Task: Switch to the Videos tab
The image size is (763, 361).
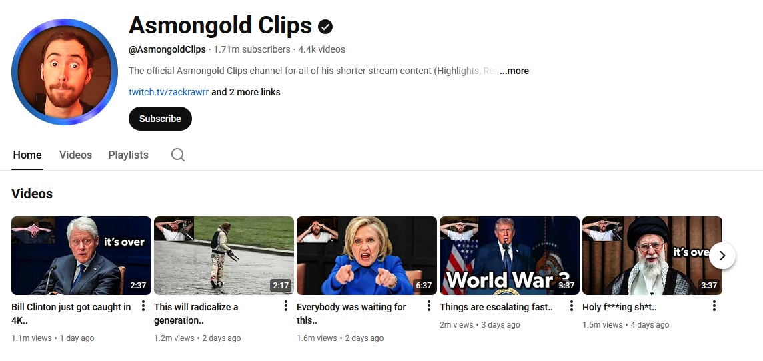Action: [x=75, y=155]
